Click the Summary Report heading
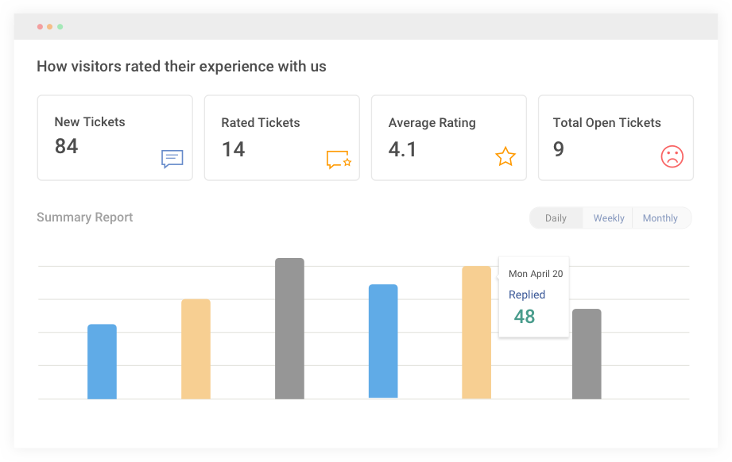The image size is (732, 462). pos(84,217)
